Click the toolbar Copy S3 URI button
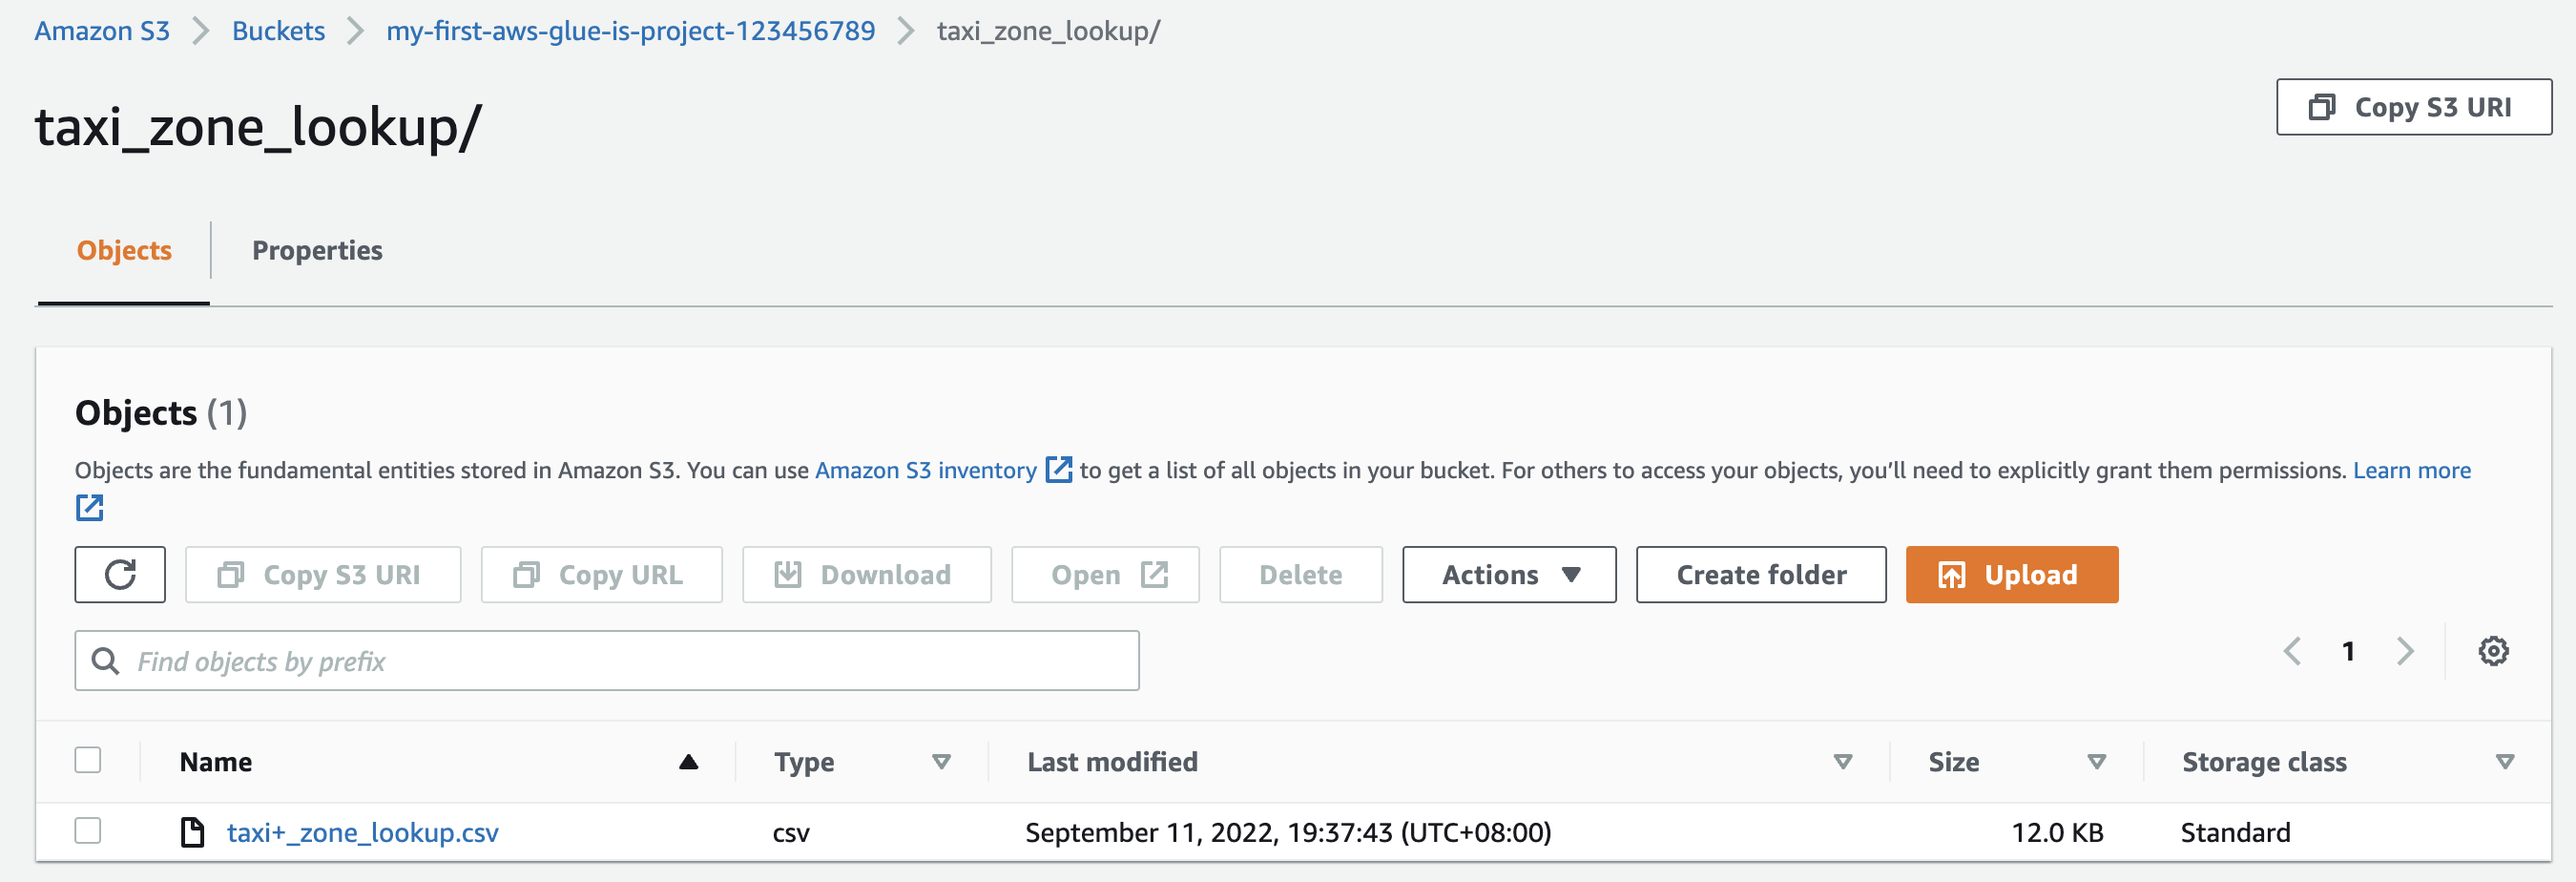 click(x=323, y=574)
